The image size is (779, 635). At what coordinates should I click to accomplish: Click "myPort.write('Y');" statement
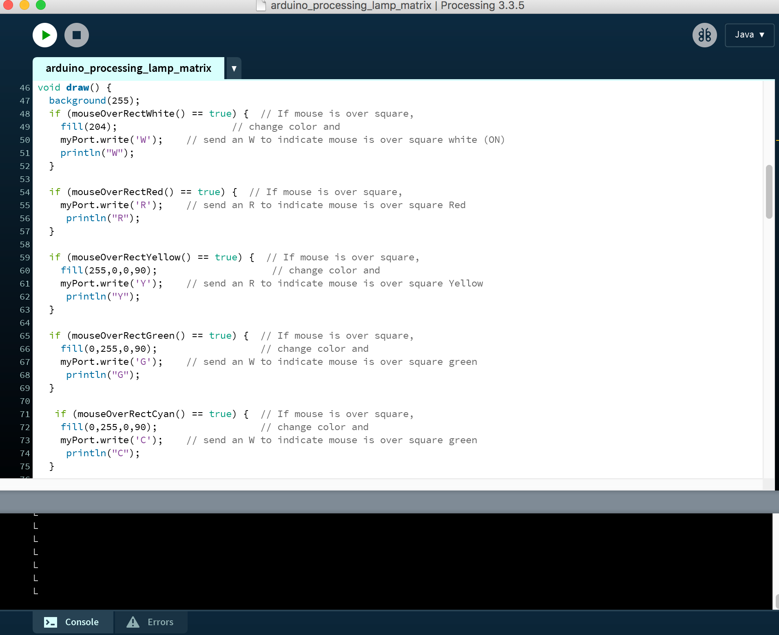click(111, 283)
